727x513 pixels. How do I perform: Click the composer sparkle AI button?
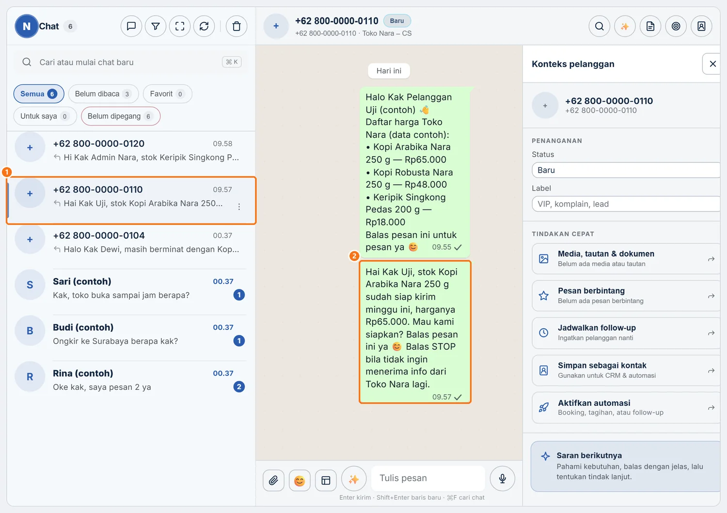coord(354,479)
